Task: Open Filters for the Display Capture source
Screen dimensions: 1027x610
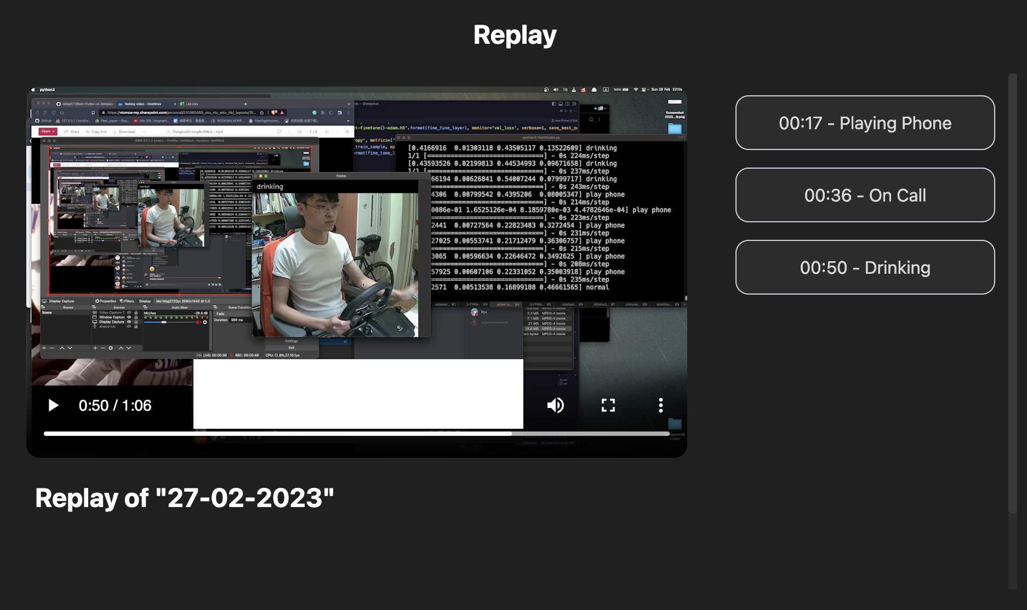Action: coord(128,301)
